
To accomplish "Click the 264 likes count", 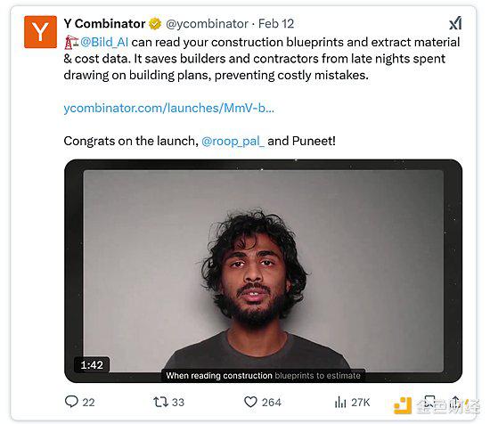I will click(x=271, y=402).
